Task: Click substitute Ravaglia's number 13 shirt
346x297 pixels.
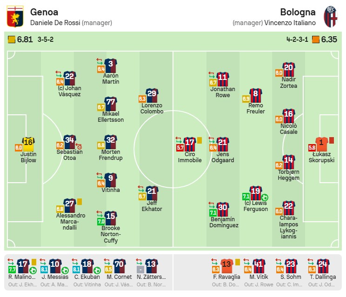Action: tap(226, 265)
